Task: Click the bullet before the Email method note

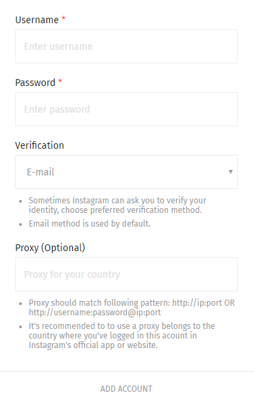Action: tap(20, 225)
